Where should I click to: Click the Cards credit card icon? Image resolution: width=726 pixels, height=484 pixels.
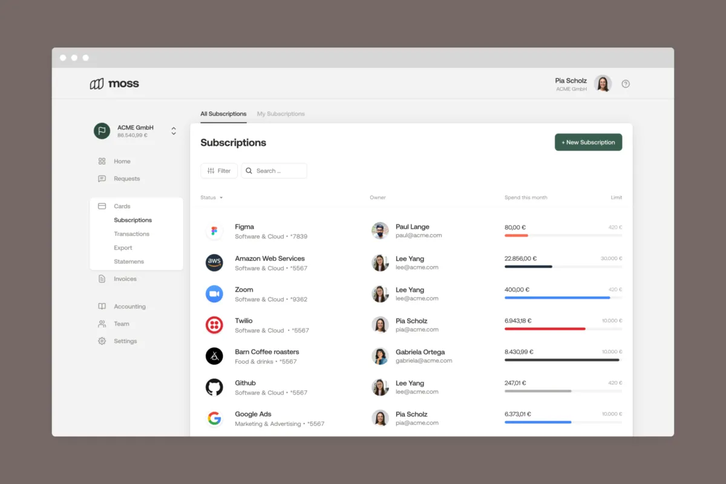pos(102,206)
